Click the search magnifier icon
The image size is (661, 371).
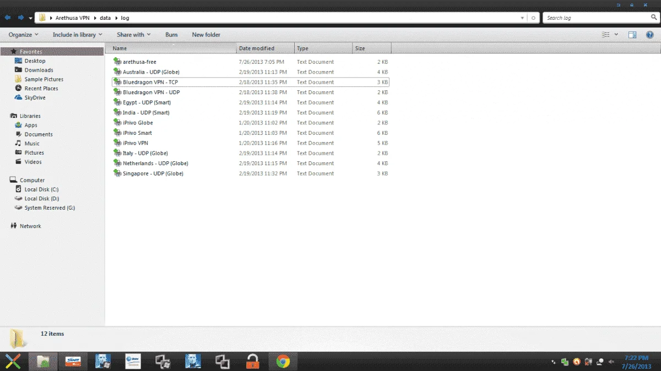point(654,18)
